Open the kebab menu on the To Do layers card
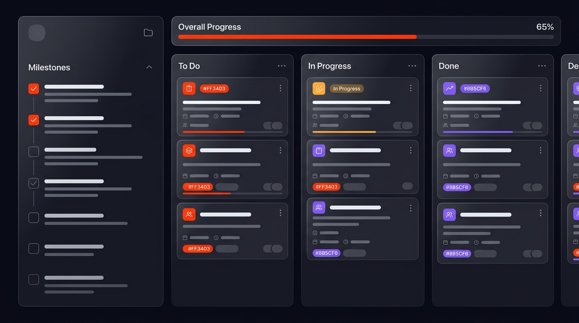 click(x=280, y=150)
